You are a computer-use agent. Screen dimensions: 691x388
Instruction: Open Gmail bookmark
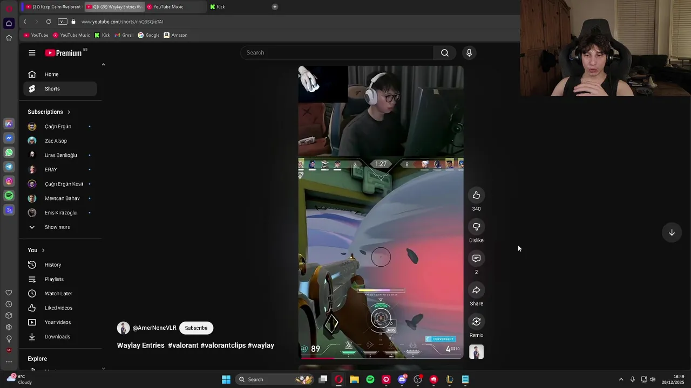[124, 35]
